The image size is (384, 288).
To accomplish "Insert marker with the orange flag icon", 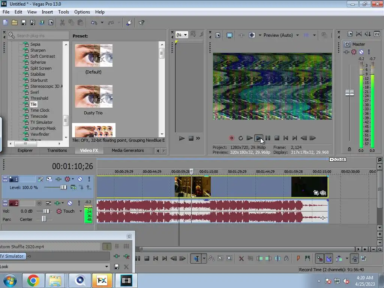I will [298, 258].
